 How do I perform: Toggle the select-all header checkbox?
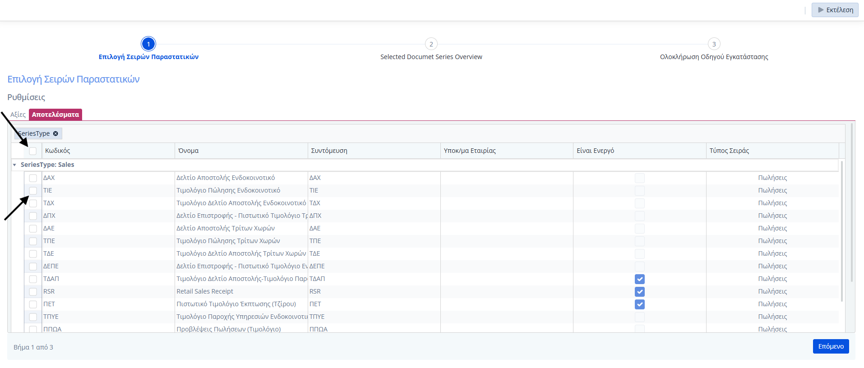33,151
